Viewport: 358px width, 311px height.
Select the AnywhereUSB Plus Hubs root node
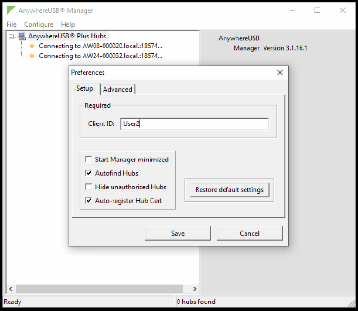pyautogui.click(x=67, y=36)
